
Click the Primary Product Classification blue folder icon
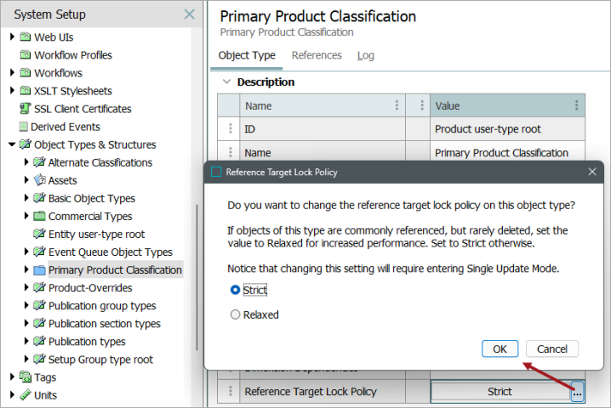[39, 269]
